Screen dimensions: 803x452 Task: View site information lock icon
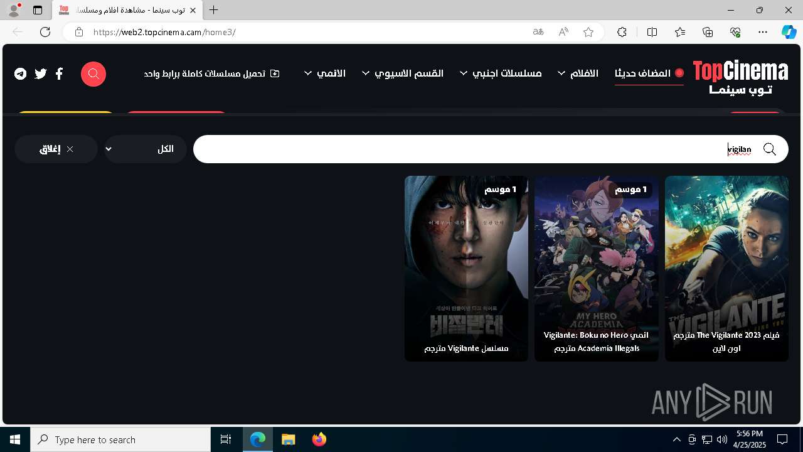(79, 32)
